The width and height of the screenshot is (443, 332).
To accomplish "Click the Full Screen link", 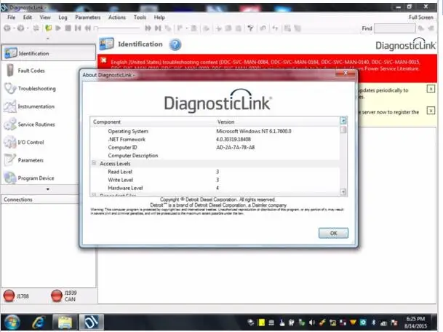I will (420, 17).
